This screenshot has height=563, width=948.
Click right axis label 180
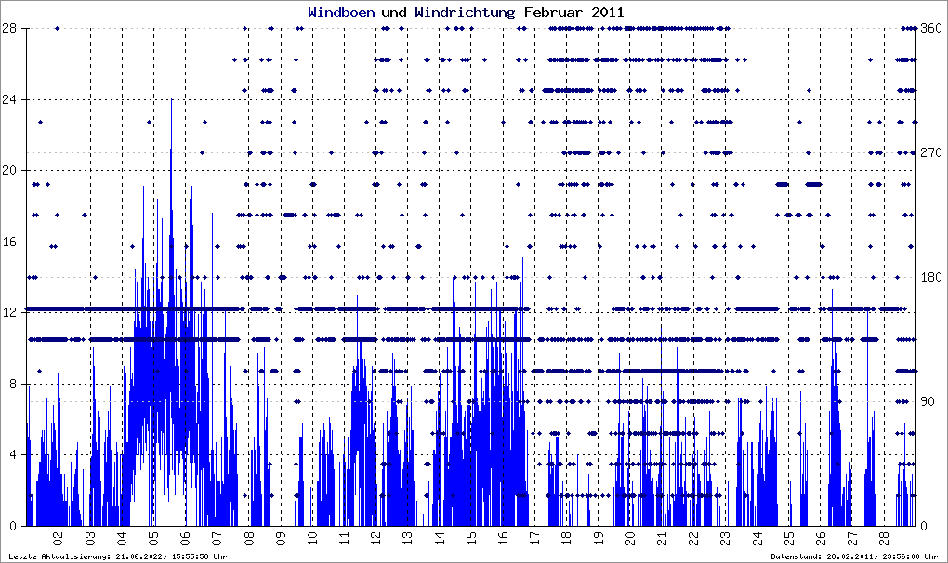931,277
